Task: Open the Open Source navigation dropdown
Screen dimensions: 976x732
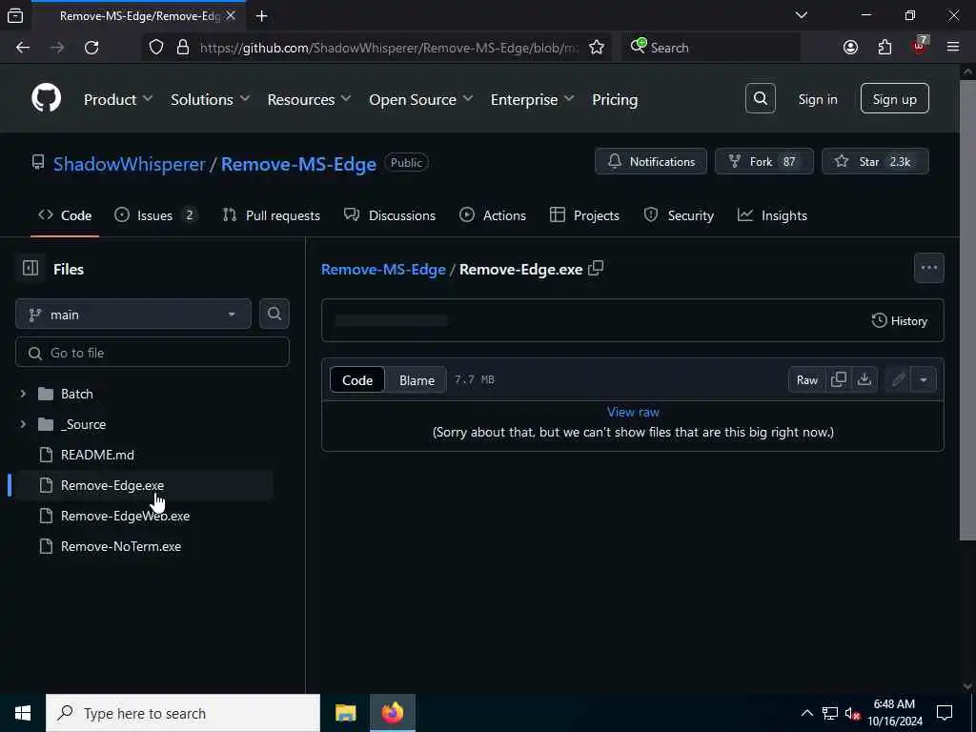Action: coord(420,99)
